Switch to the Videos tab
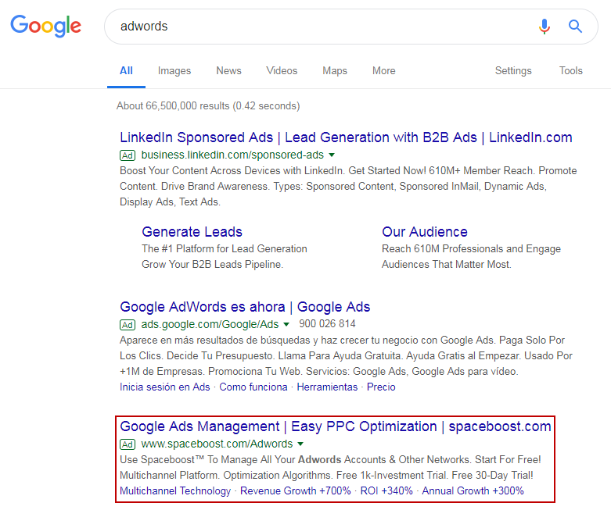 282,71
